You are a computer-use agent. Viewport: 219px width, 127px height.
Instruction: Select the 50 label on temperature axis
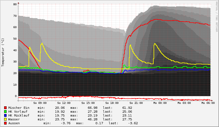tap(15, 39)
